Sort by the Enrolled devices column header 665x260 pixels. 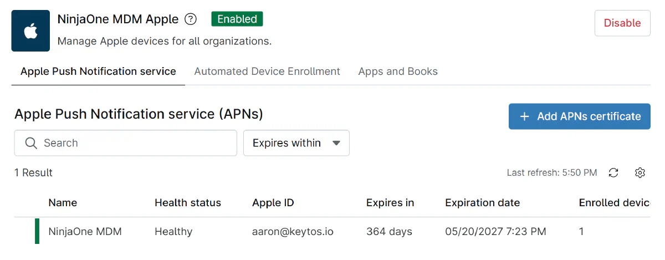click(614, 203)
